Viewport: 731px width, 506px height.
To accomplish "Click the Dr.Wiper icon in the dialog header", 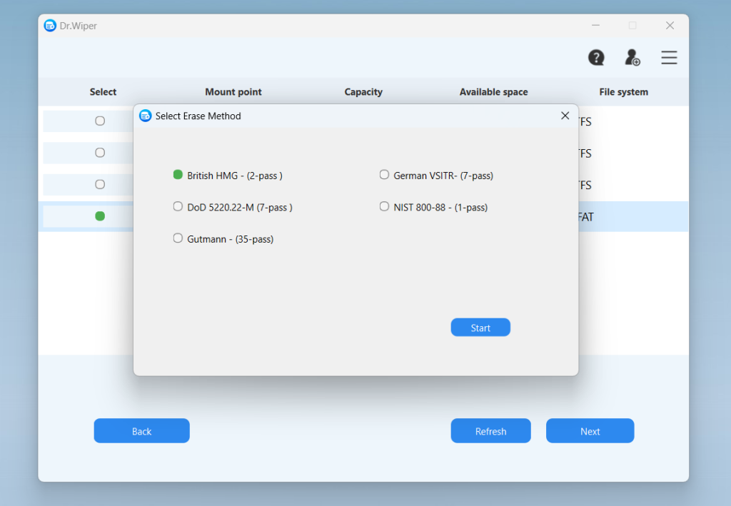I will pyautogui.click(x=145, y=115).
